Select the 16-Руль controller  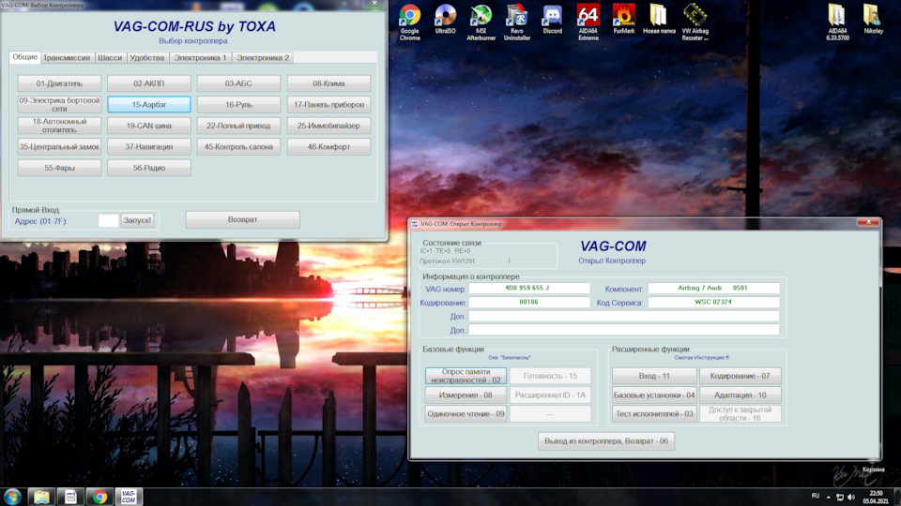238,104
